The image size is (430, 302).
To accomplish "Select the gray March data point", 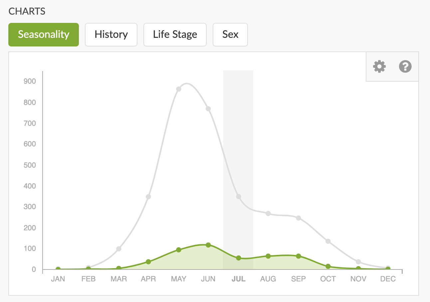I will 119,249.
